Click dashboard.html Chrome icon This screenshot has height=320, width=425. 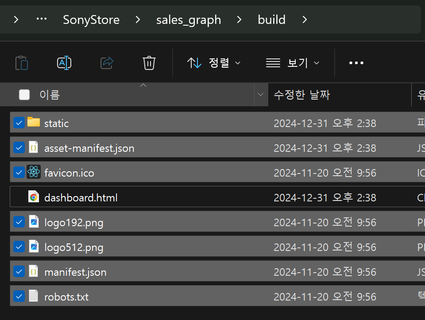pos(34,197)
